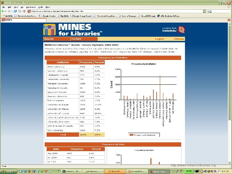The image size is (232, 174).
Task: Switch to the MINES Firefox taskbar button
Action: [159, 171]
